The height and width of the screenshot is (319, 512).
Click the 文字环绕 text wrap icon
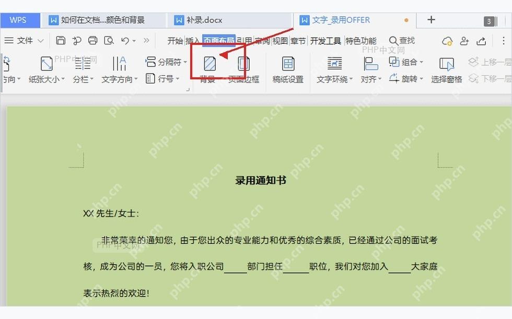pyautogui.click(x=334, y=64)
